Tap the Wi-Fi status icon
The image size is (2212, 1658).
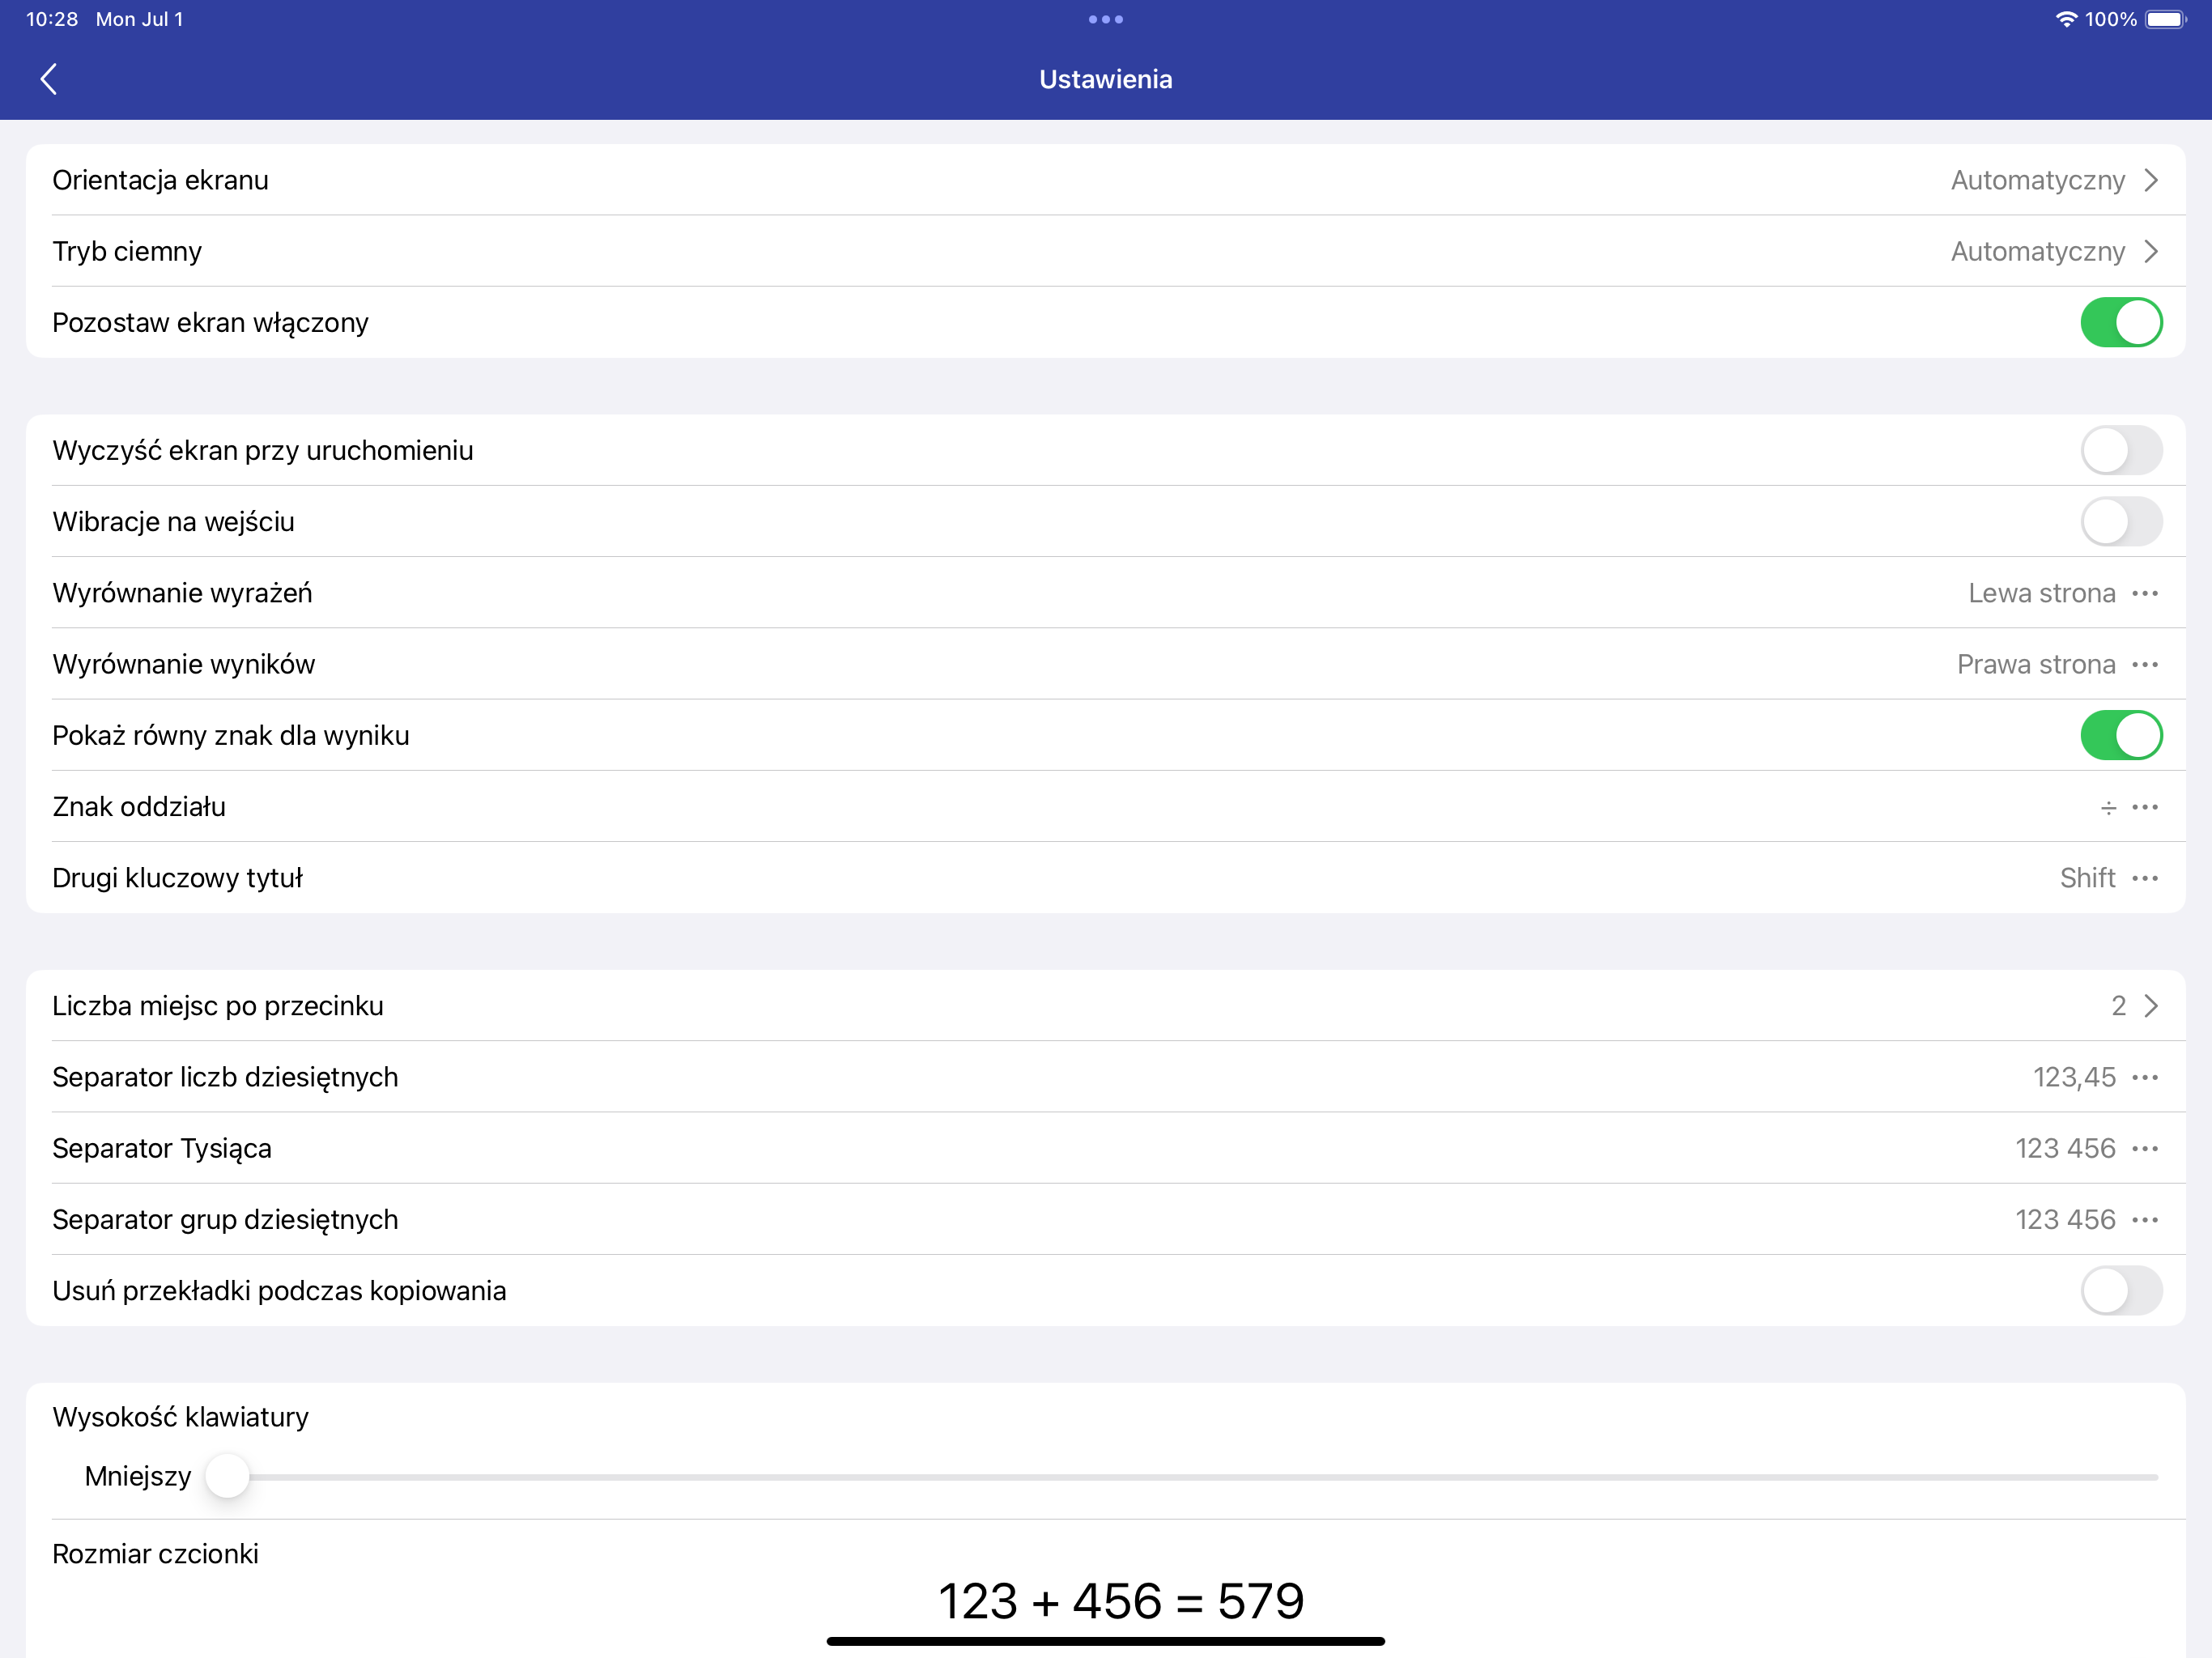click(2066, 19)
